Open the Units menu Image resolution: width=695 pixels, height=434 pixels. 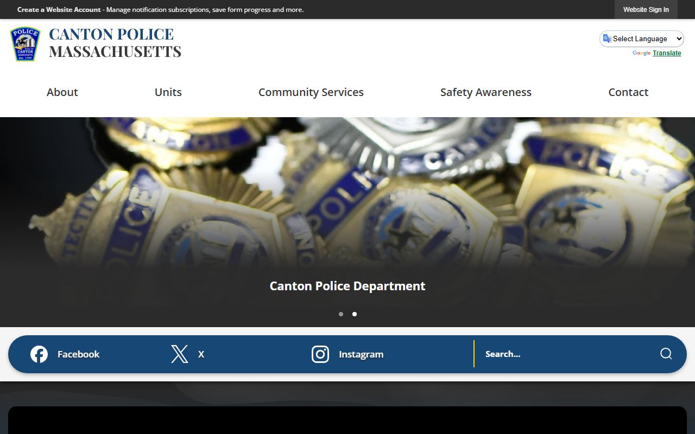tap(168, 92)
